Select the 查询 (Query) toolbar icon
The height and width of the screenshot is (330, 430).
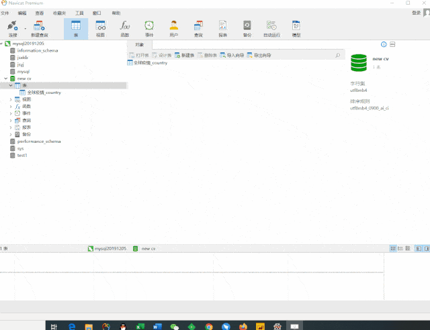pyautogui.click(x=198, y=28)
